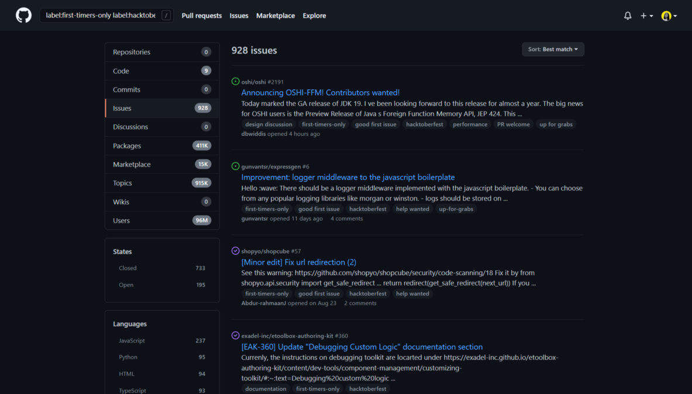Click the hacktoberfest label on the OSHI issue
Screen dimensions: 692x394
pyautogui.click(x=425, y=124)
